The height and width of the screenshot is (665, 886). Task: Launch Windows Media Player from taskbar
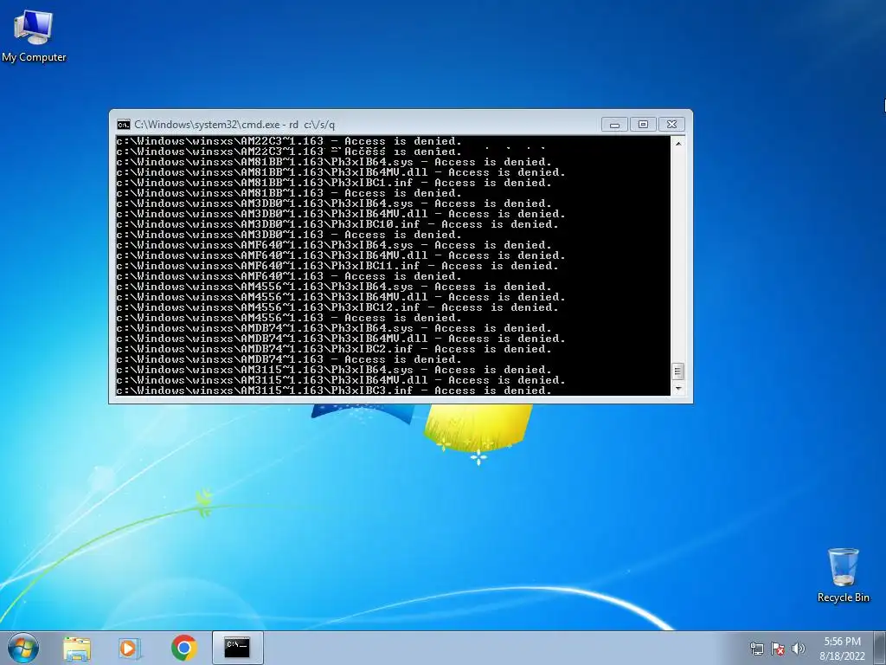click(x=130, y=648)
